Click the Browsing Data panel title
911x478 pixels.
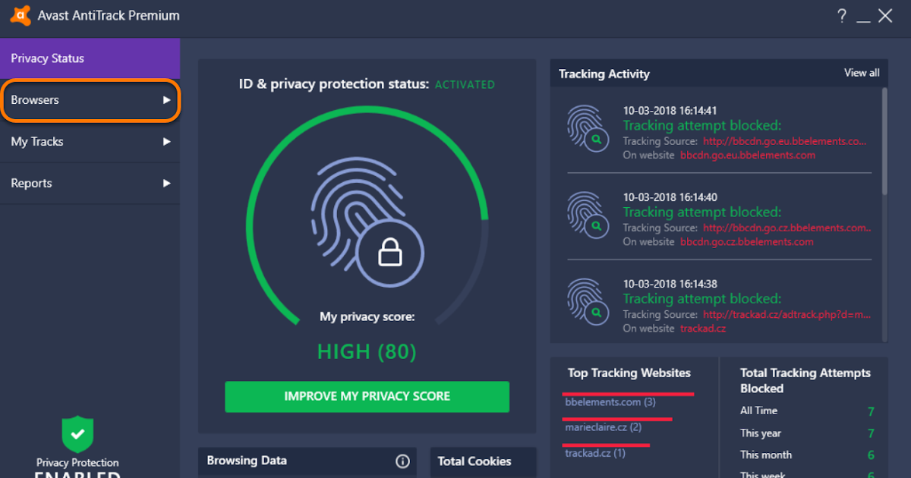coord(247,461)
